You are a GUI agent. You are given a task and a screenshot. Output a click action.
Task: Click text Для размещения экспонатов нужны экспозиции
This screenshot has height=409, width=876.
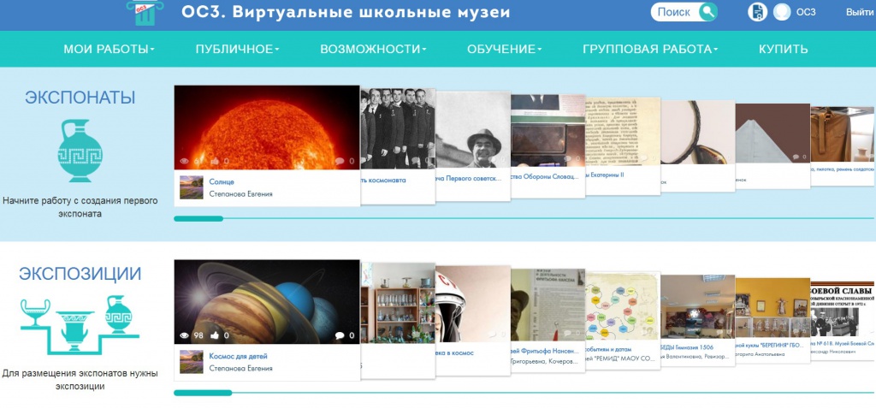point(80,379)
